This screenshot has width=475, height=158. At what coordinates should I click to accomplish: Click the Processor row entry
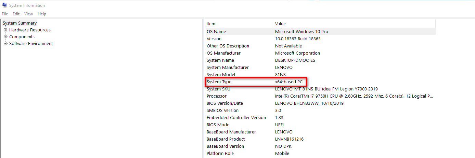[217, 96]
